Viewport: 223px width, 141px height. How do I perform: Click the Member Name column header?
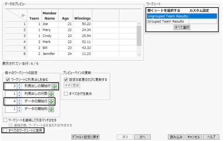[x=50, y=16]
